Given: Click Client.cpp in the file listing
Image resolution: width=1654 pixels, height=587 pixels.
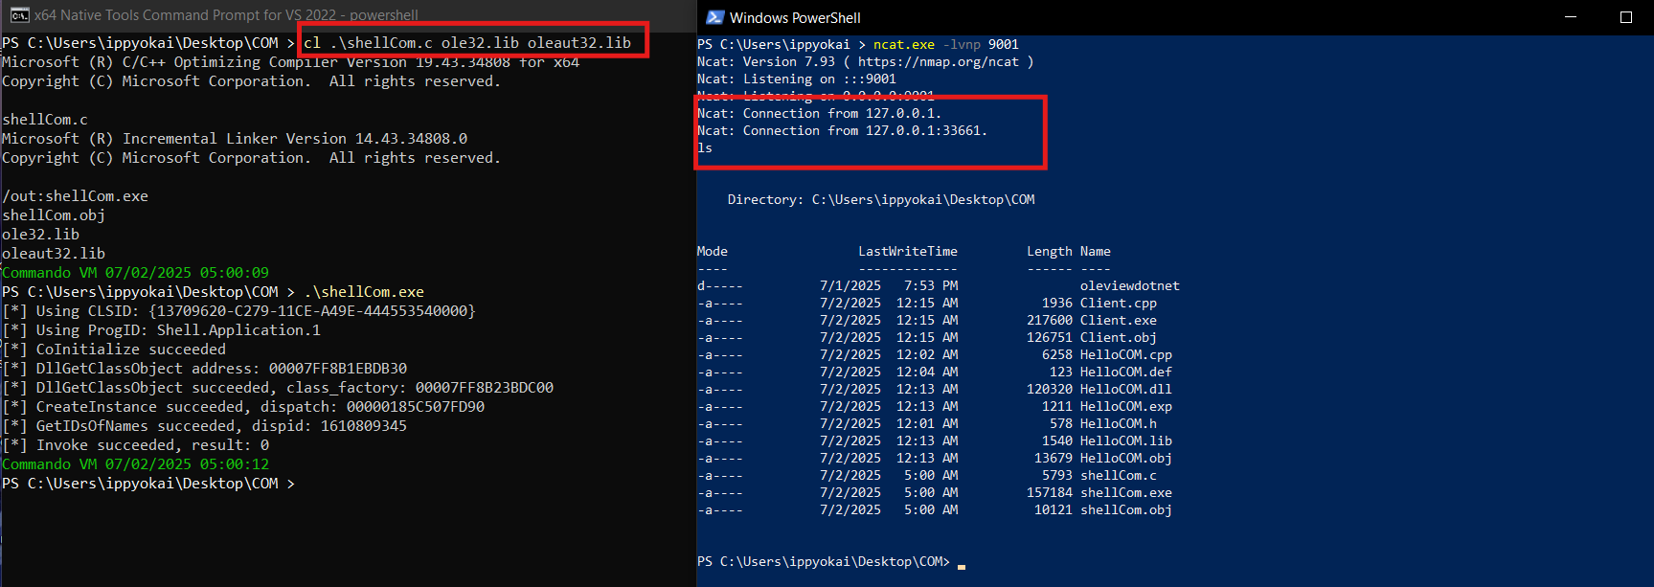Looking at the screenshot, I should pos(1118,304).
